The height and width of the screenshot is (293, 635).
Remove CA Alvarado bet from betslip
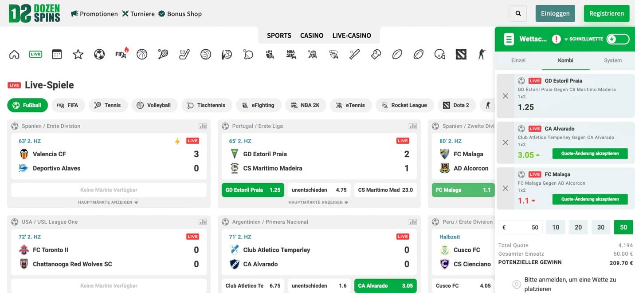click(506, 143)
